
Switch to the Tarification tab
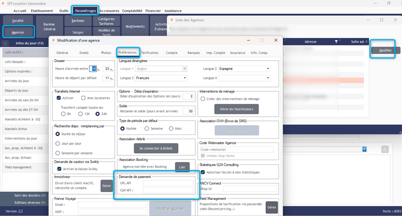point(150,53)
